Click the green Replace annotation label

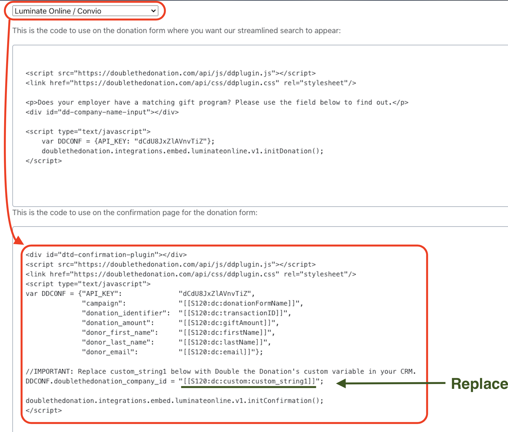tap(479, 384)
